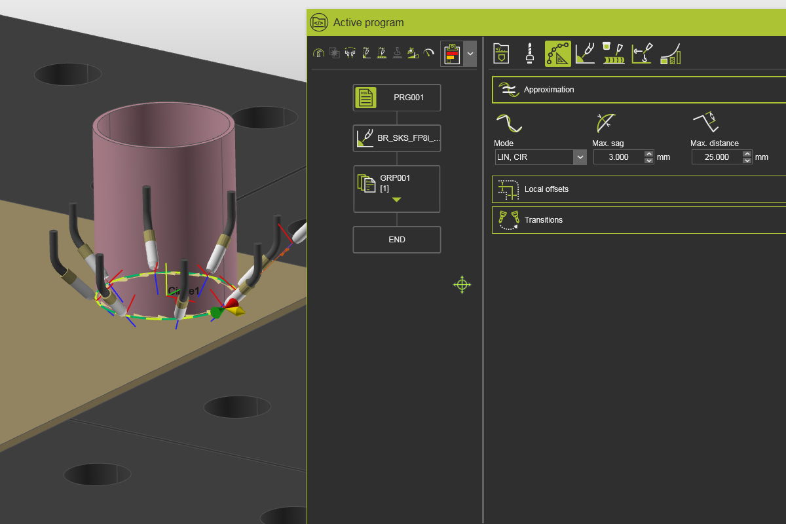The width and height of the screenshot is (786, 524).
Task: Open the weld seam pattern settings icon
Action: (x=613, y=54)
